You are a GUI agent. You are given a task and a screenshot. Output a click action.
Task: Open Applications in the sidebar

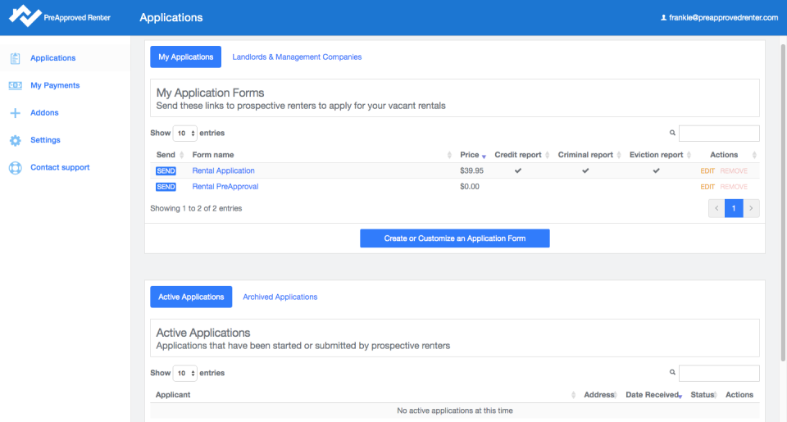pos(52,58)
